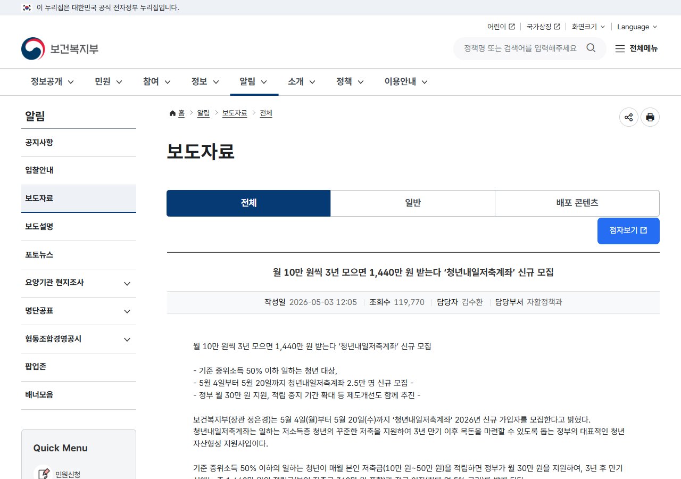Viewport: 681px width, 479px height.
Task: Click 전체 in the breadcrumb
Action: (266, 113)
